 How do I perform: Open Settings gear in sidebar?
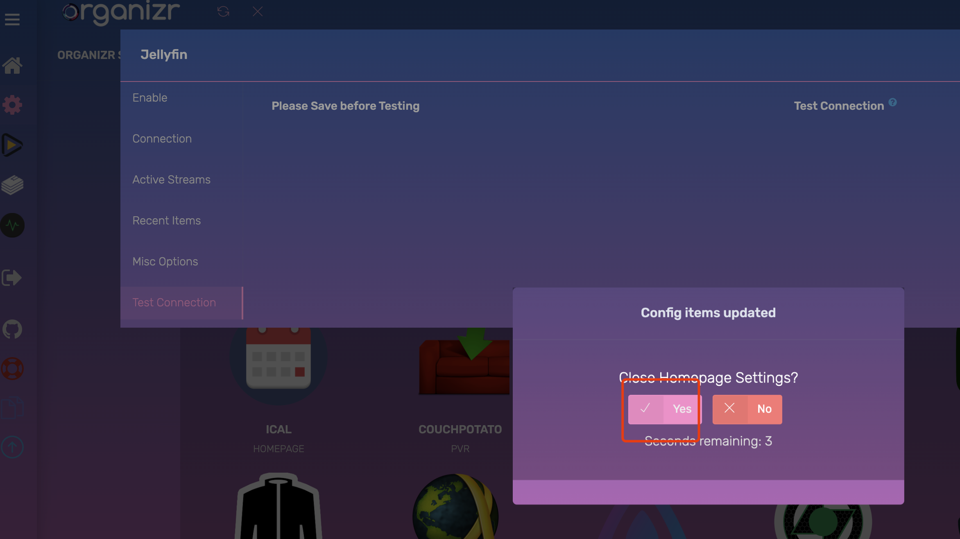12,105
